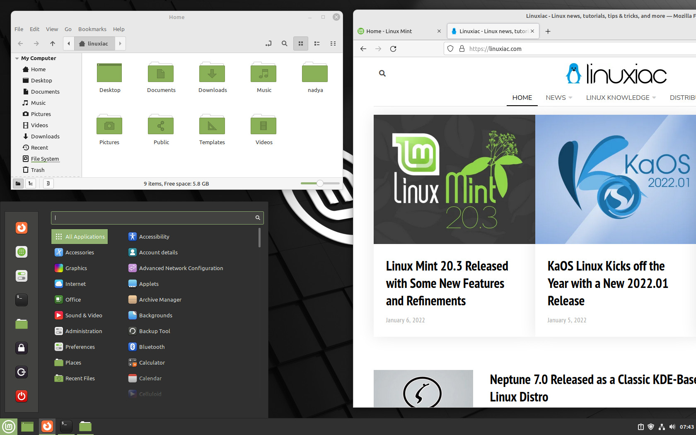Click the Firefox address bar URL

pyautogui.click(x=495, y=49)
